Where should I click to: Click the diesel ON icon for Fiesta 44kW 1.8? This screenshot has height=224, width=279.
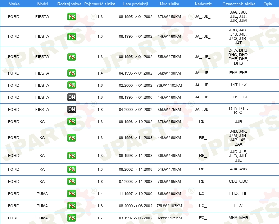point(71,97)
